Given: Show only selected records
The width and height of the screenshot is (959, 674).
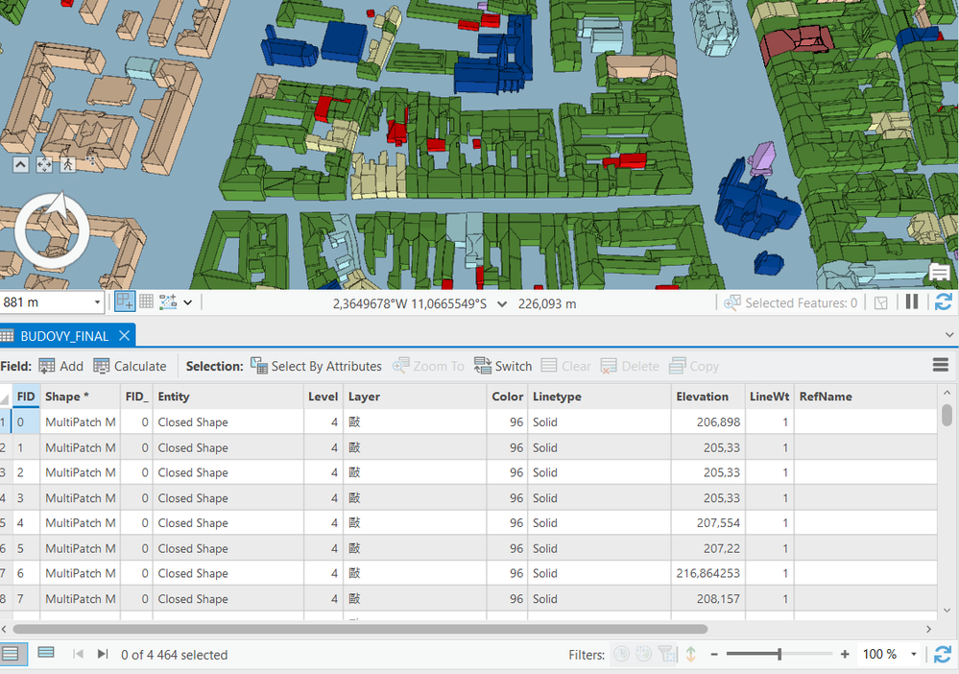Looking at the screenshot, I should pos(46,654).
